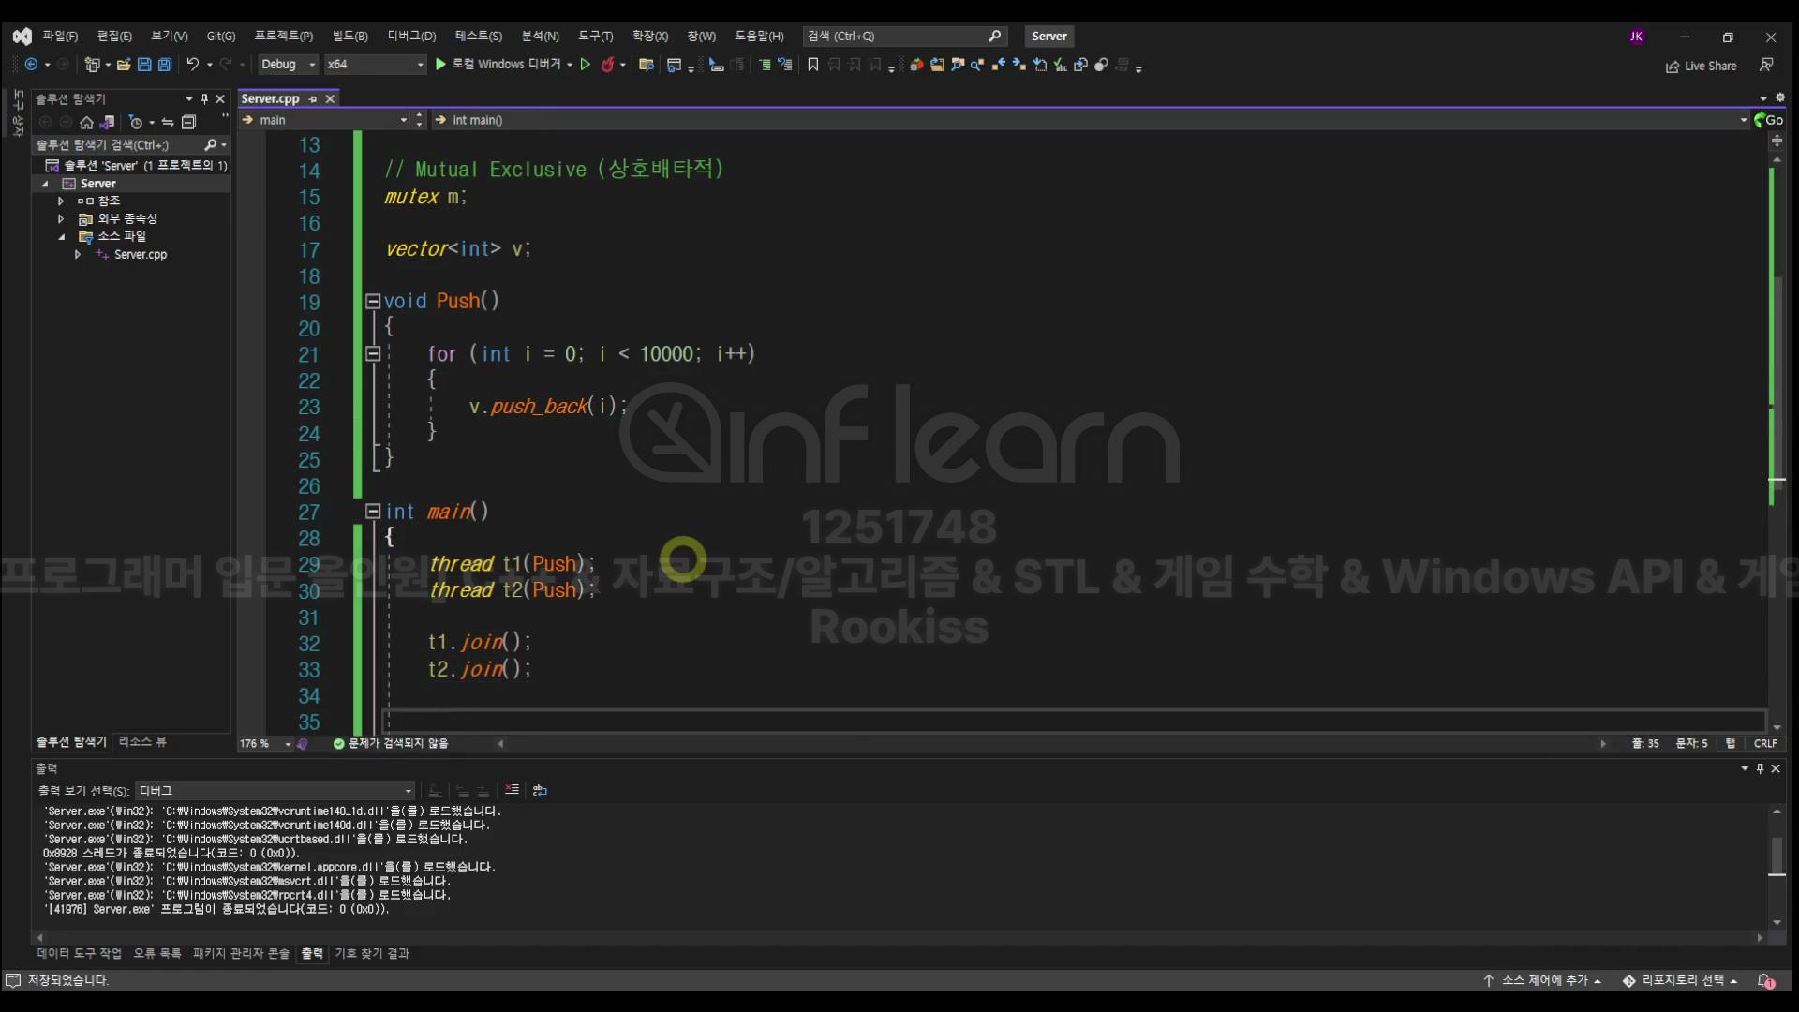Click the JK account avatar

pyautogui.click(x=1636, y=37)
